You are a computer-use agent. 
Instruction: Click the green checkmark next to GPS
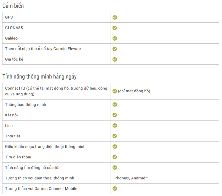point(115,17)
